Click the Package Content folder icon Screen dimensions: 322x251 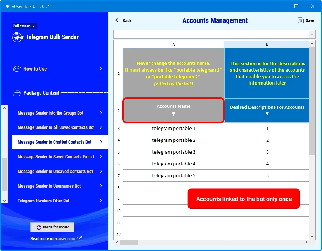tap(16, 93)
